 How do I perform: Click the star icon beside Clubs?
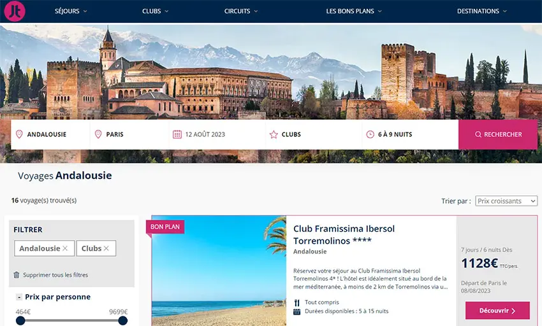click(274, 134)
